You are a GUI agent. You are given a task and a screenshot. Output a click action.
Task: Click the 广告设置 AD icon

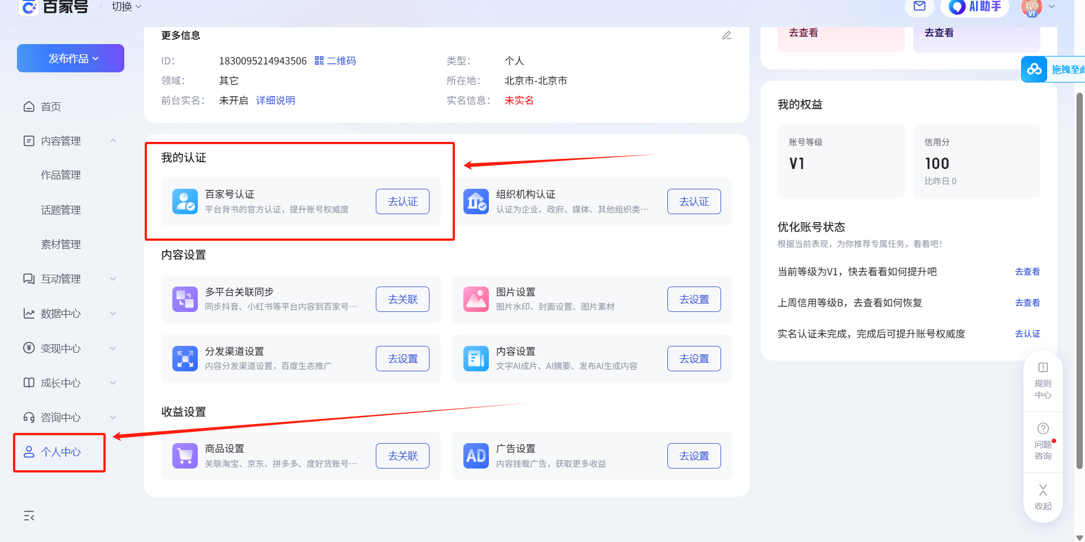476,456
